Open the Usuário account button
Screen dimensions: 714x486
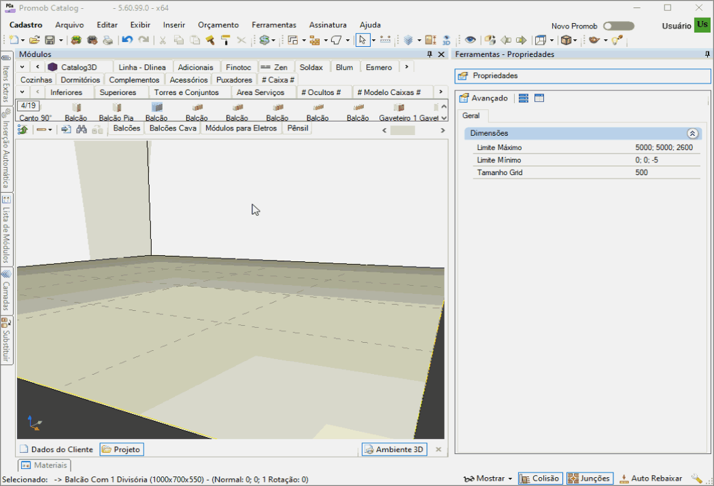(702, 25)
